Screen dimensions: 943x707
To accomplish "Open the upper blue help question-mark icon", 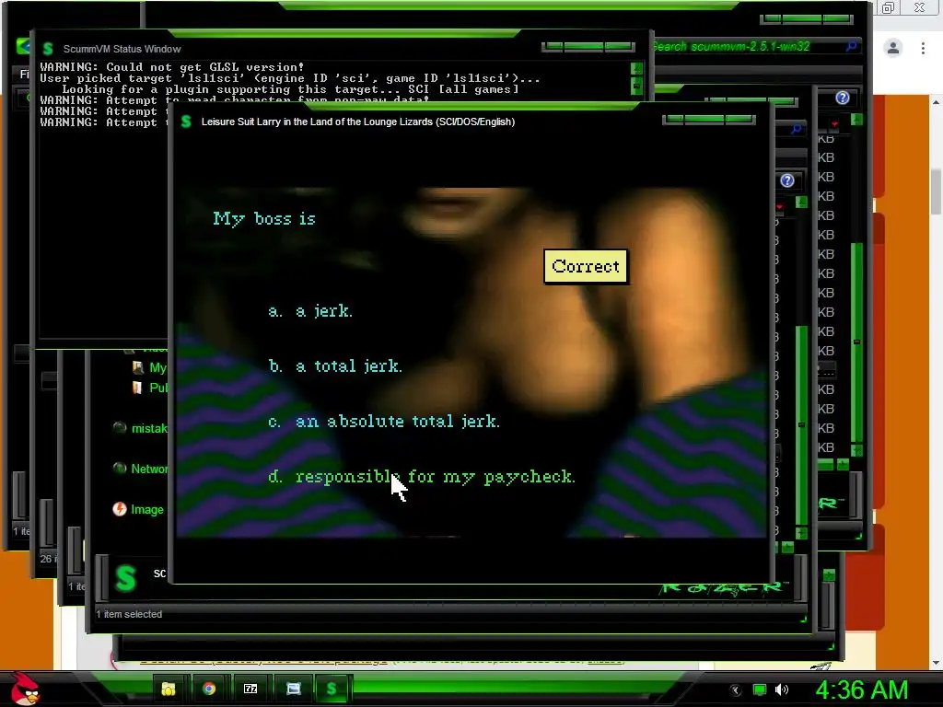I will 843,98.
